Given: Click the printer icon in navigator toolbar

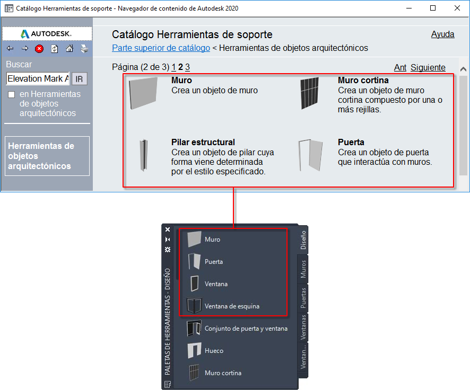Looking at the screenshot, I should click(84, 49).
